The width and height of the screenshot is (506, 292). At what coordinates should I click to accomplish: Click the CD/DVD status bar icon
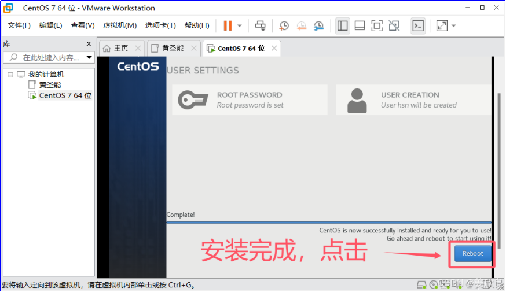(434, 284)
